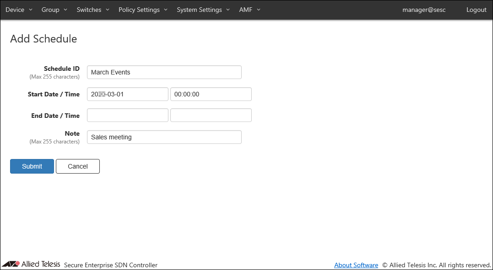Select the empty End Time field
Viewport: 493px width, 270px height.
click(x=211, y=115)
